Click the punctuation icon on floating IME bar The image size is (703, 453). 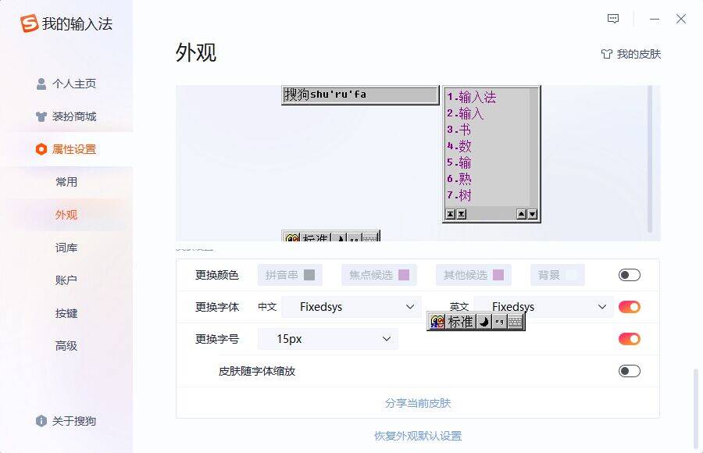pos(499,322)
